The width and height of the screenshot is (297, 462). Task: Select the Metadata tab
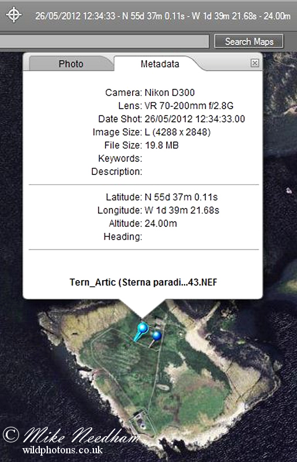(x=160, y=64)
